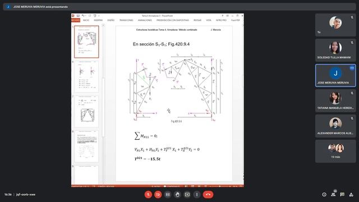
Task: Select Alexander Marcos participant tile
Action: click(x=335, y=126)
